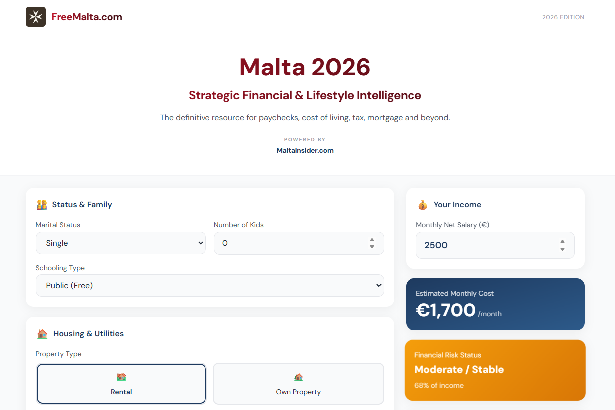This screenshot has width=615, height=410.
Task: Click the family icon beside Status & Family
Action: [41, 204]
